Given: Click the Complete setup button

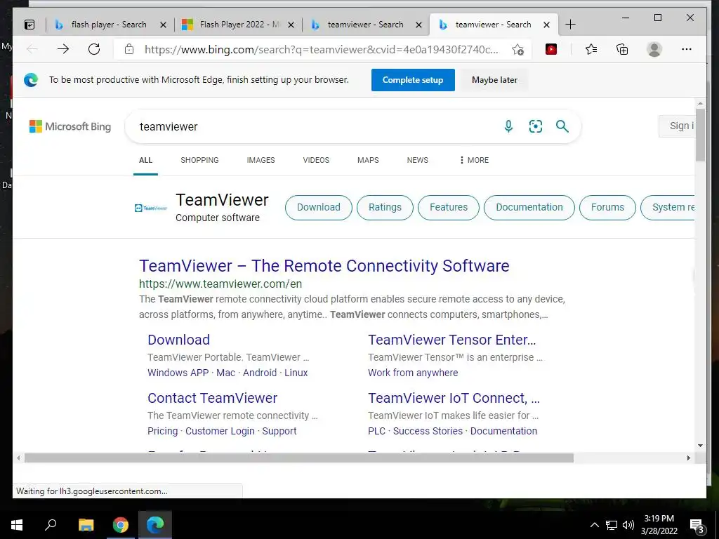Looking at the screenshot, I should [x=413, y=80].
